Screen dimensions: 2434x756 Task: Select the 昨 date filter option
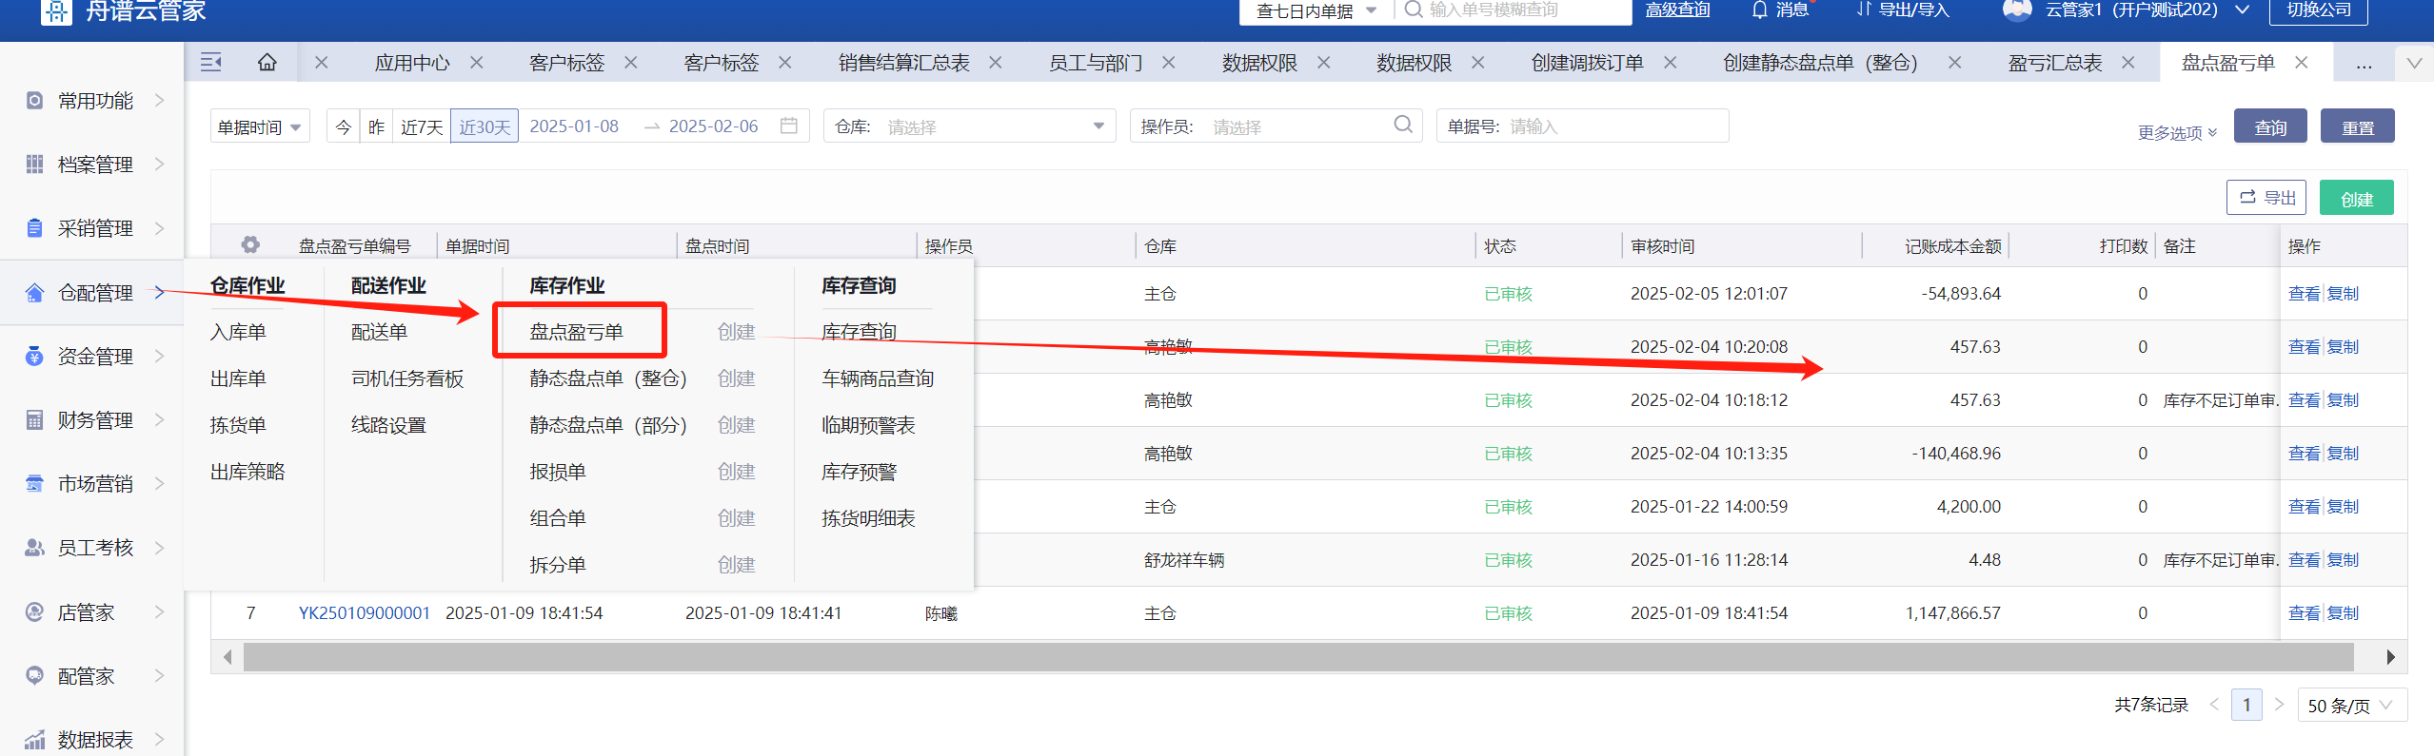click(376, 126)
